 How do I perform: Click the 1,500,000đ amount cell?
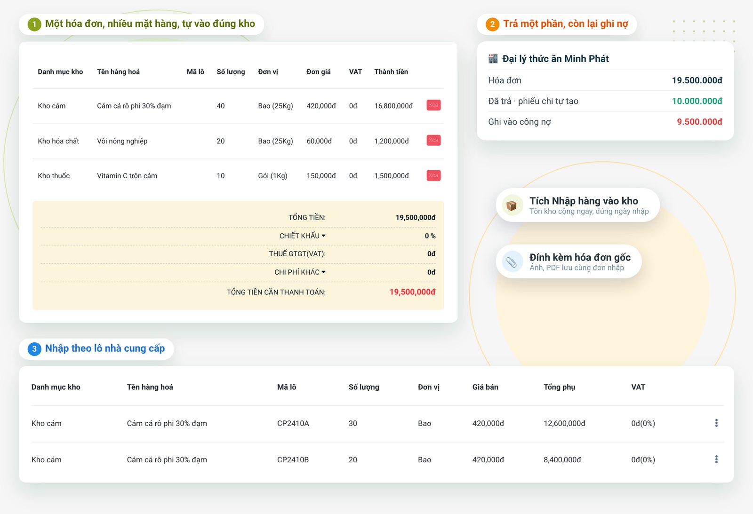click(x=392, y=176)
